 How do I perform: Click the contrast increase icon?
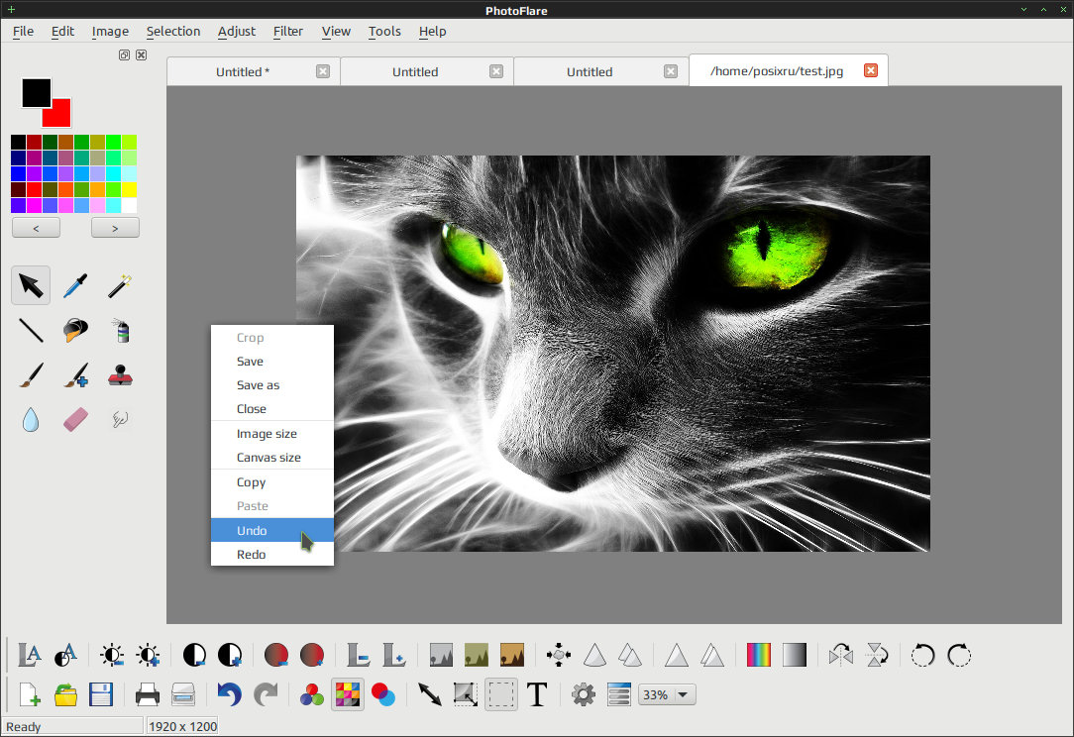coord(230,655)
